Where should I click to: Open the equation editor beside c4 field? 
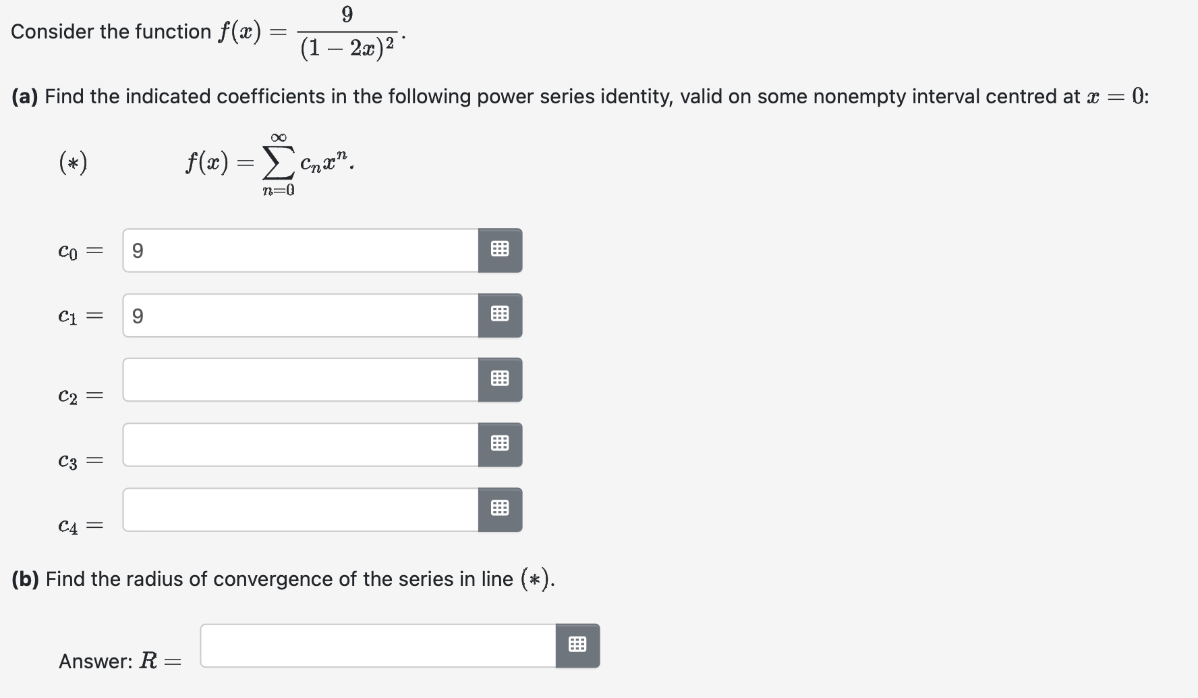pos(499,510)
